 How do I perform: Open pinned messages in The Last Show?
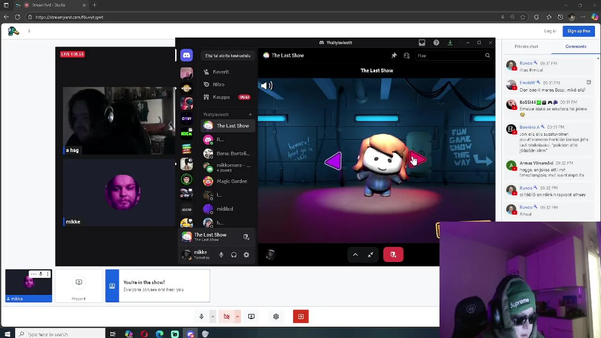click(x=394, y=55)
